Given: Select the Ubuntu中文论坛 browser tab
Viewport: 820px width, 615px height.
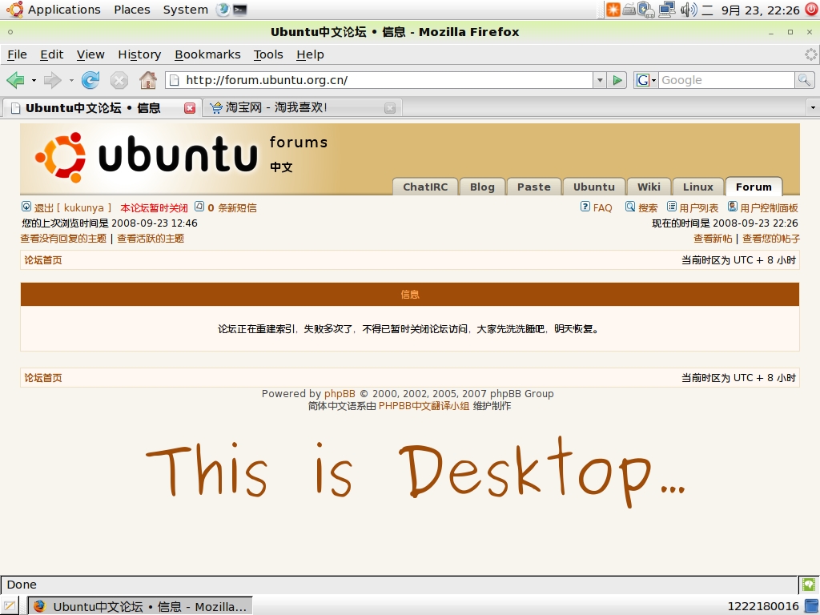Looking at the screenshot, I should coord(102,108).
